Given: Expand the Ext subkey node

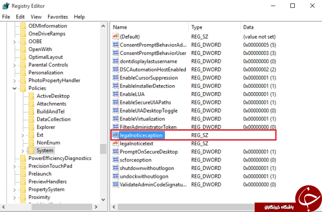Looking at the screenshot, I should 23,135.
